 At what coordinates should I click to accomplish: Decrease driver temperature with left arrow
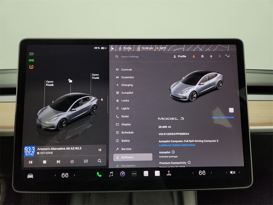pyautogui.click(x=55, y=175)
